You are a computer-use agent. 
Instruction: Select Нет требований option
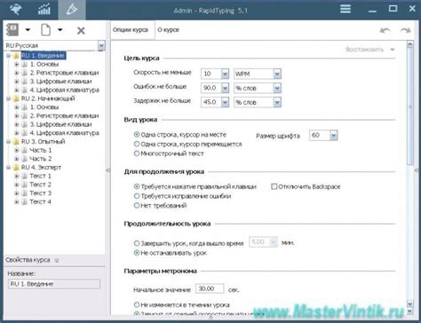click(x=137, y=206)
